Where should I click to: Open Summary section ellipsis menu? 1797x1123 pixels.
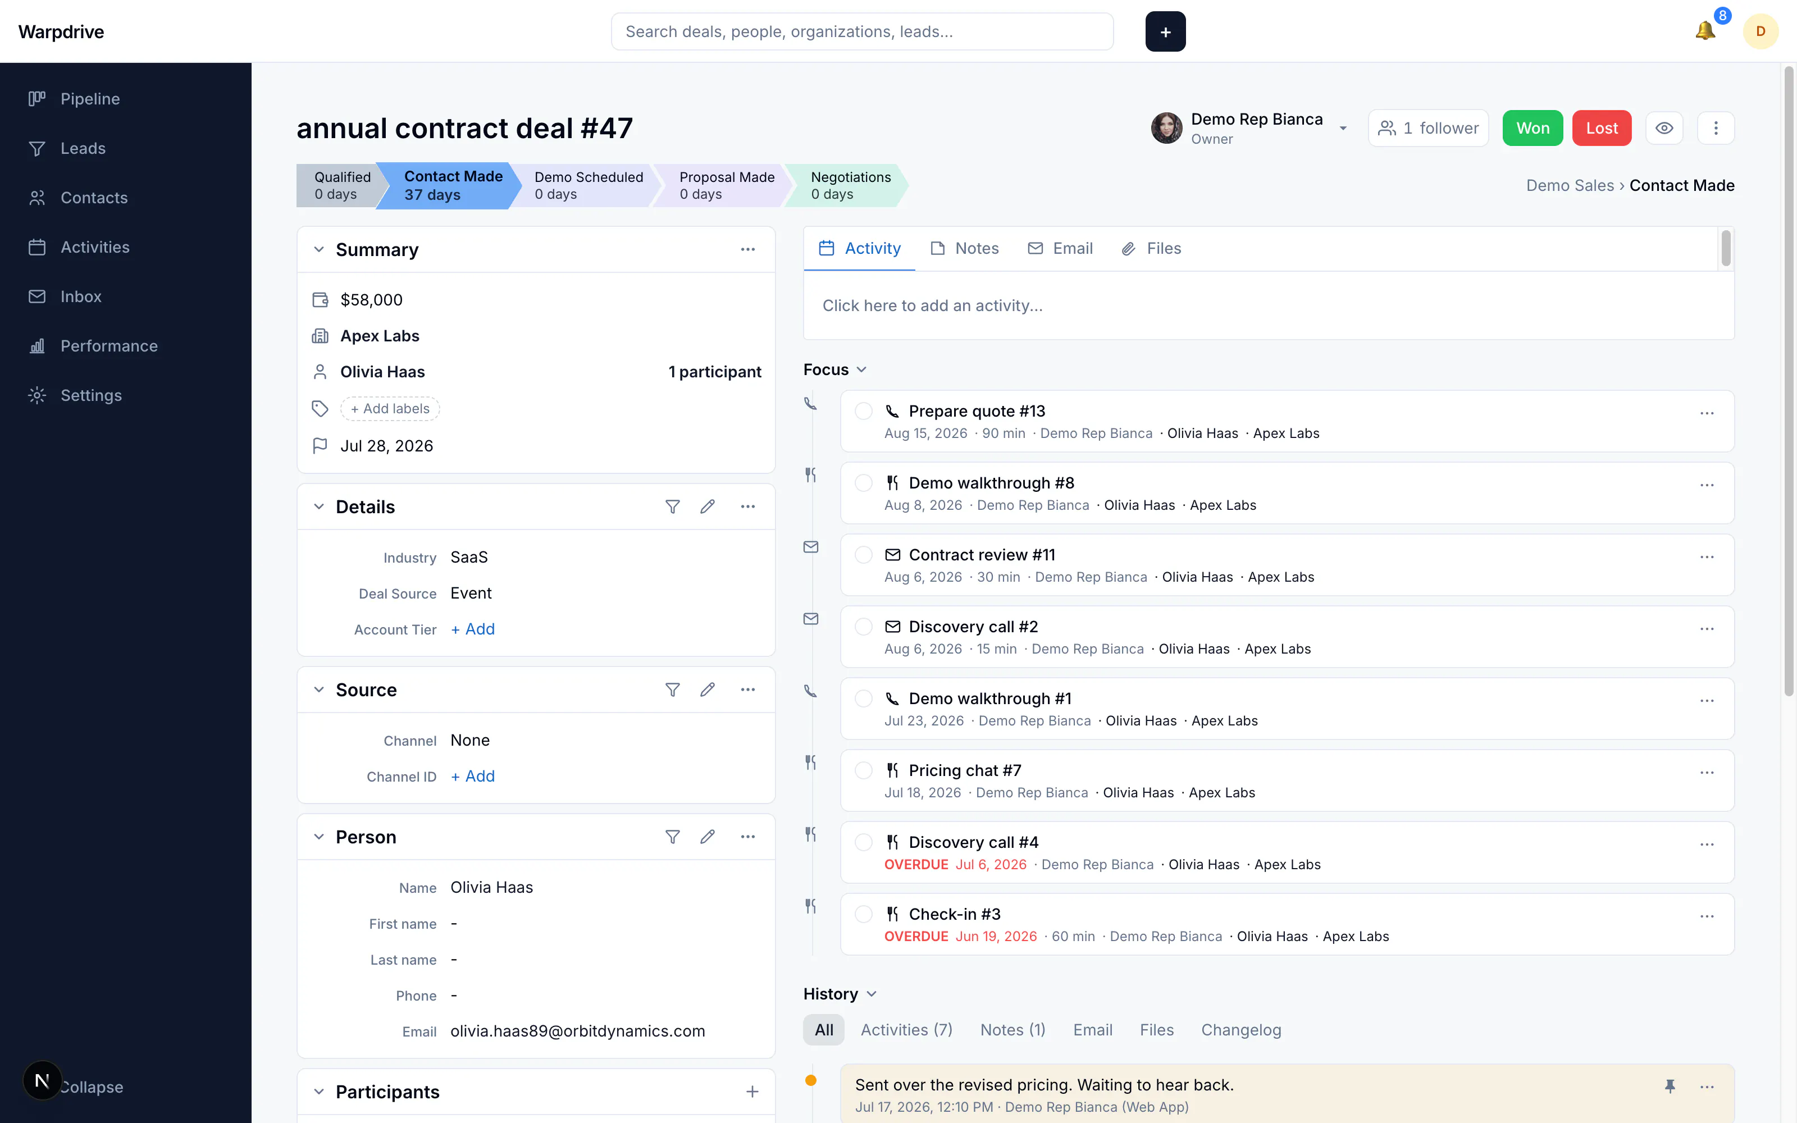[x=748, y=249]
